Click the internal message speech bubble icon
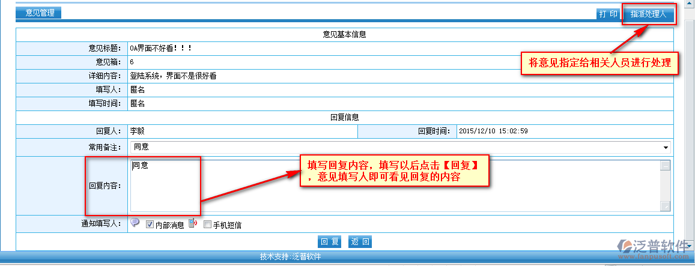This screenshot has height=266, width=695. [x=135, y=223]
